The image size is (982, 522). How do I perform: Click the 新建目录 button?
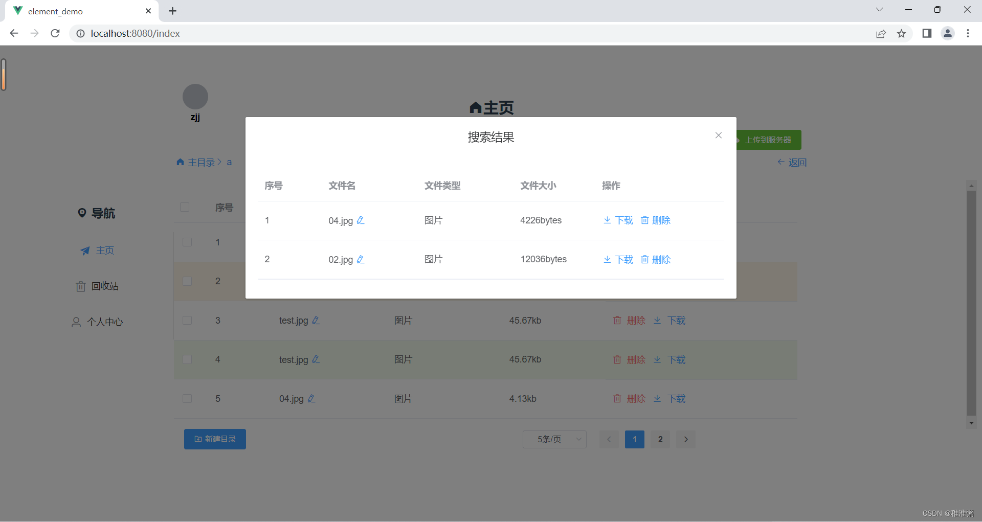click(215, 439)
